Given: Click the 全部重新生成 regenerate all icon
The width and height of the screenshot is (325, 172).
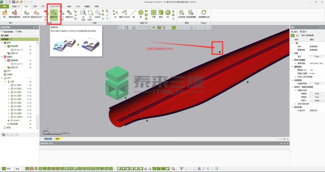Looking at the screenshot, I should pyautogui.click(x=204, y=14).
